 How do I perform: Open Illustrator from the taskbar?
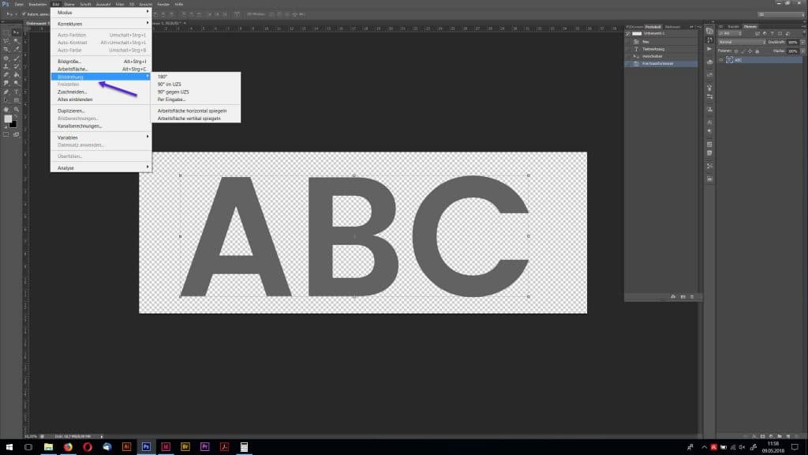point(126,447)
